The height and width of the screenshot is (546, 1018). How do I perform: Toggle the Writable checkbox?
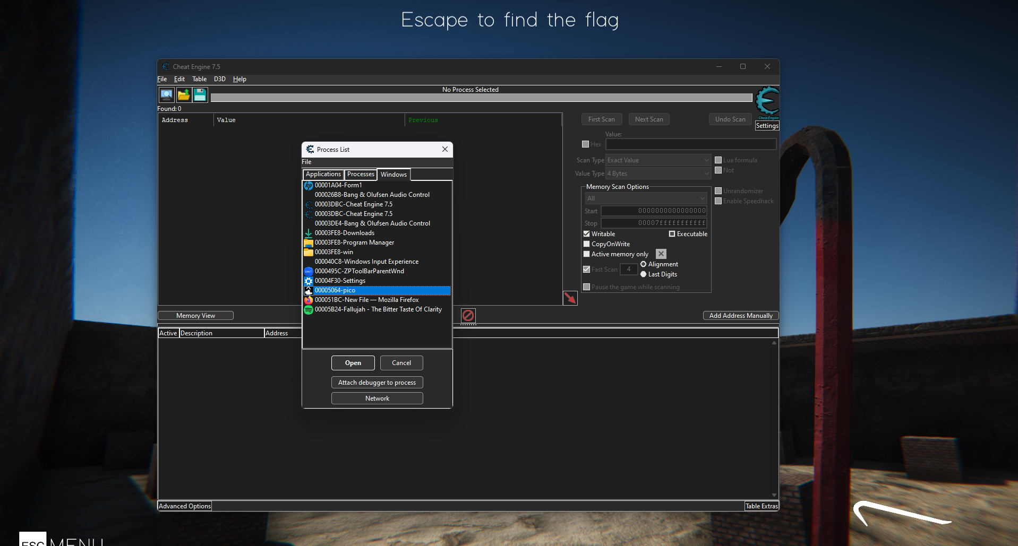[x=587, y=234]
